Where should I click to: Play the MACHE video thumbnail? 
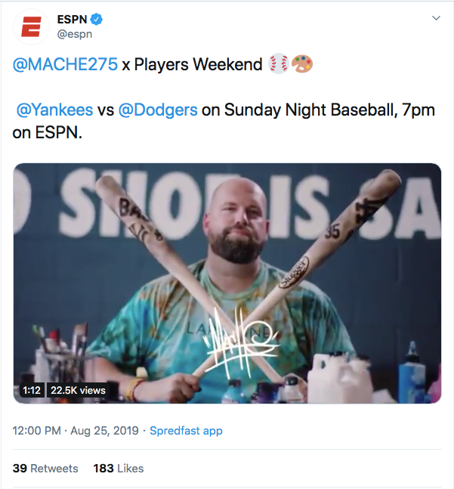[x=227, y=283]
